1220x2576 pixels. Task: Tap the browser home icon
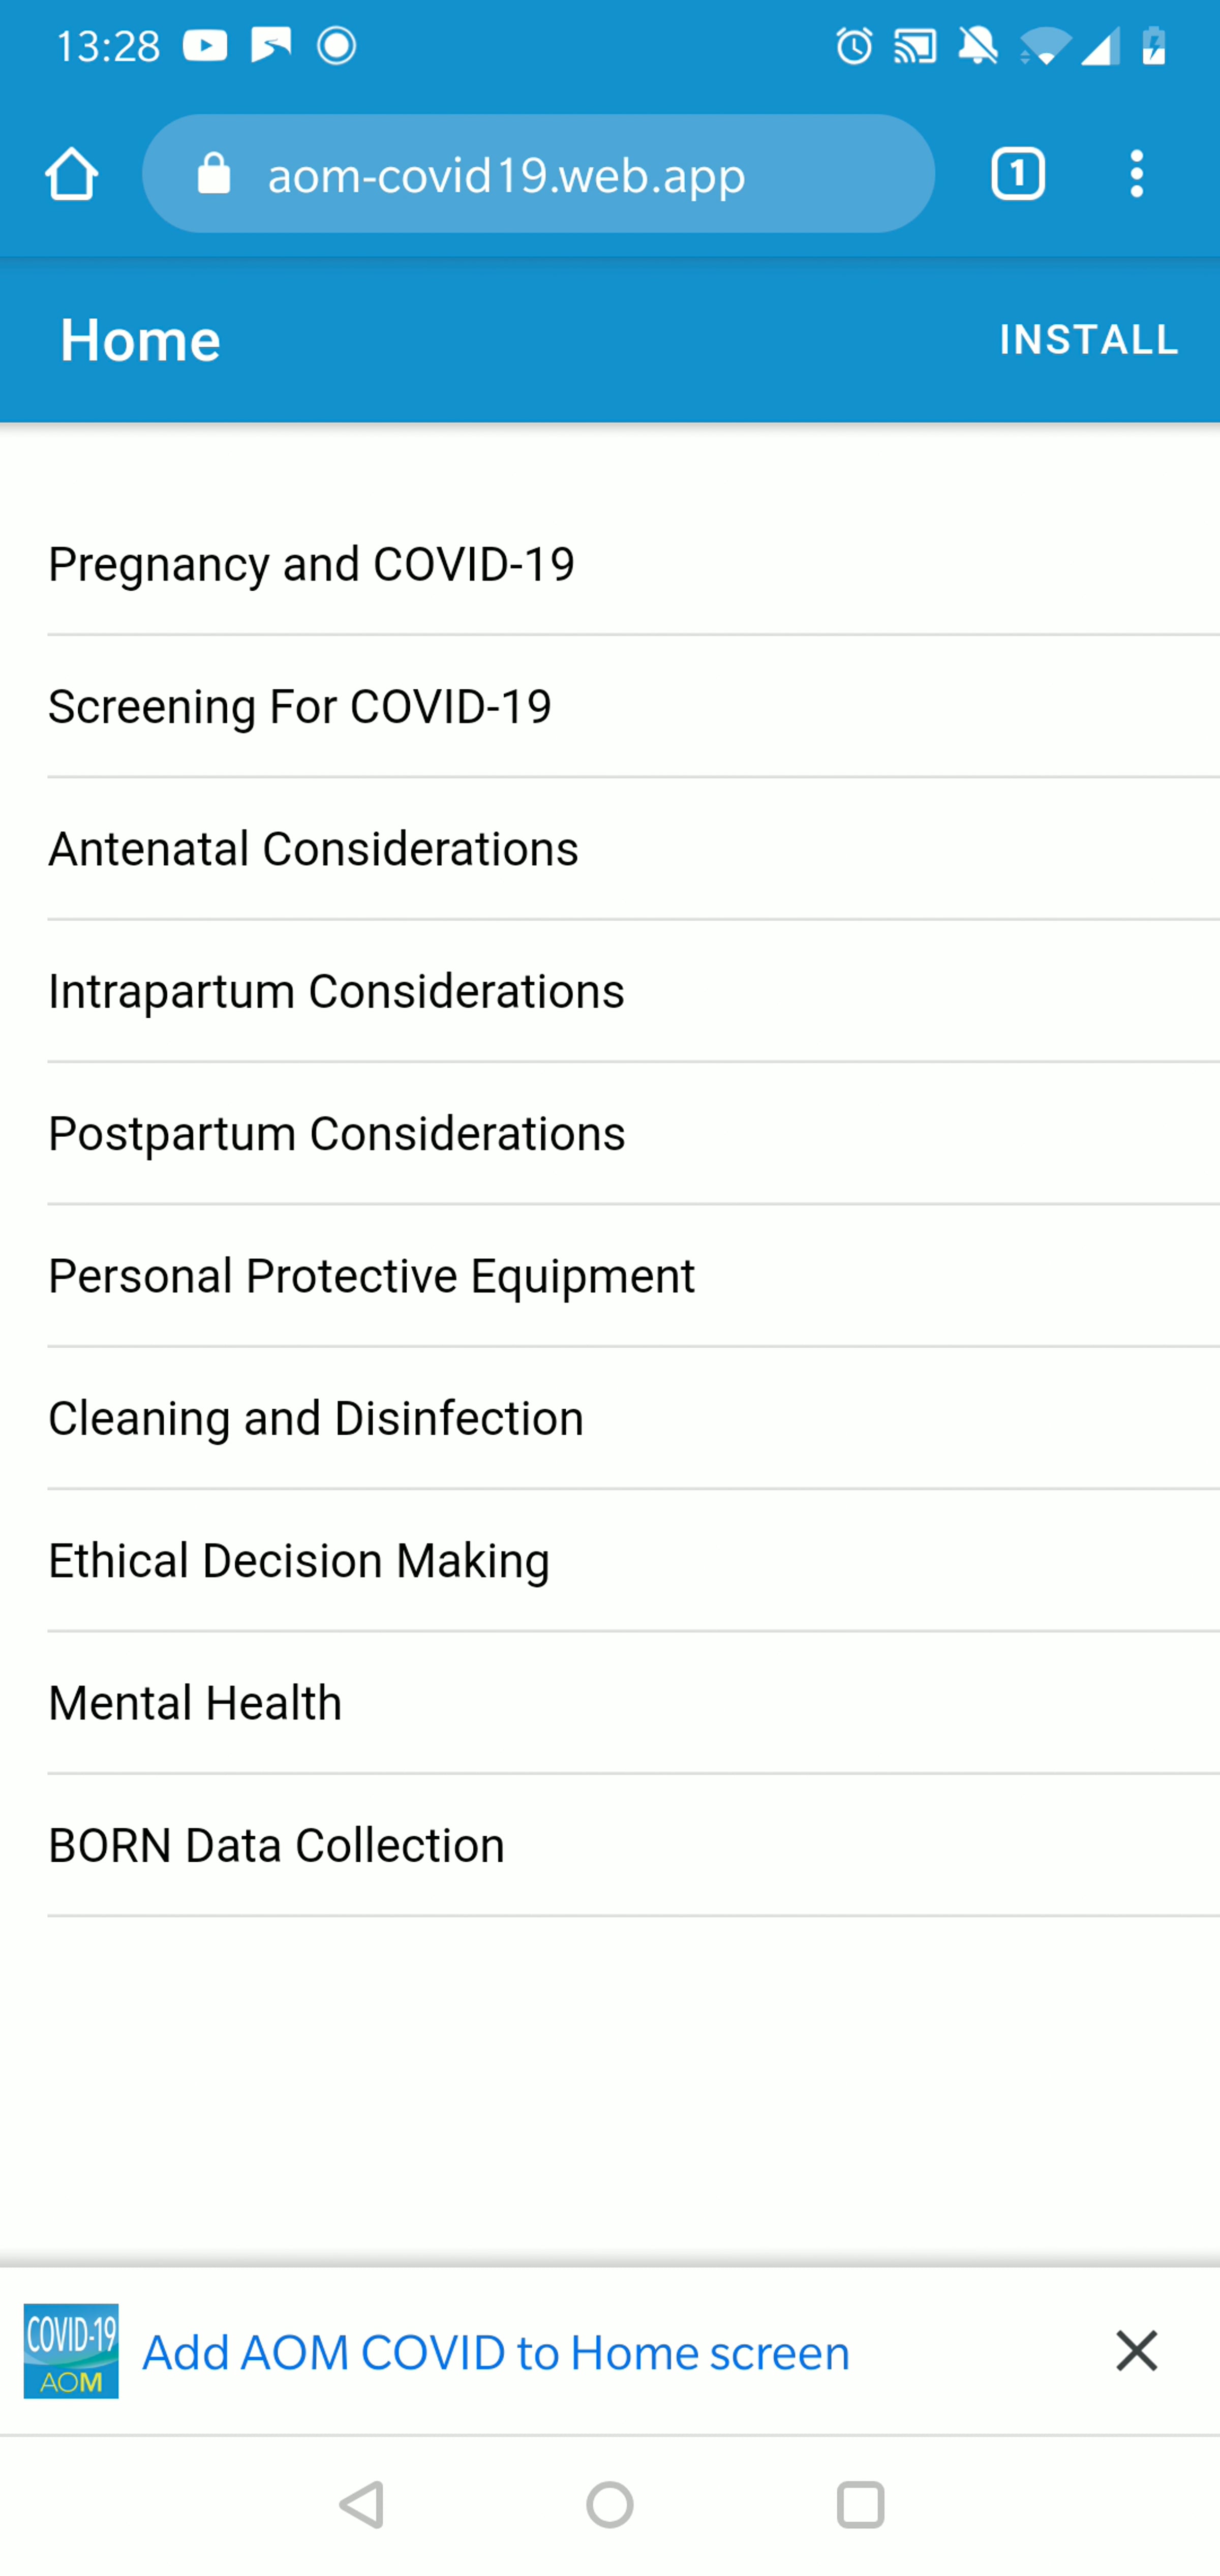[71, 174]
